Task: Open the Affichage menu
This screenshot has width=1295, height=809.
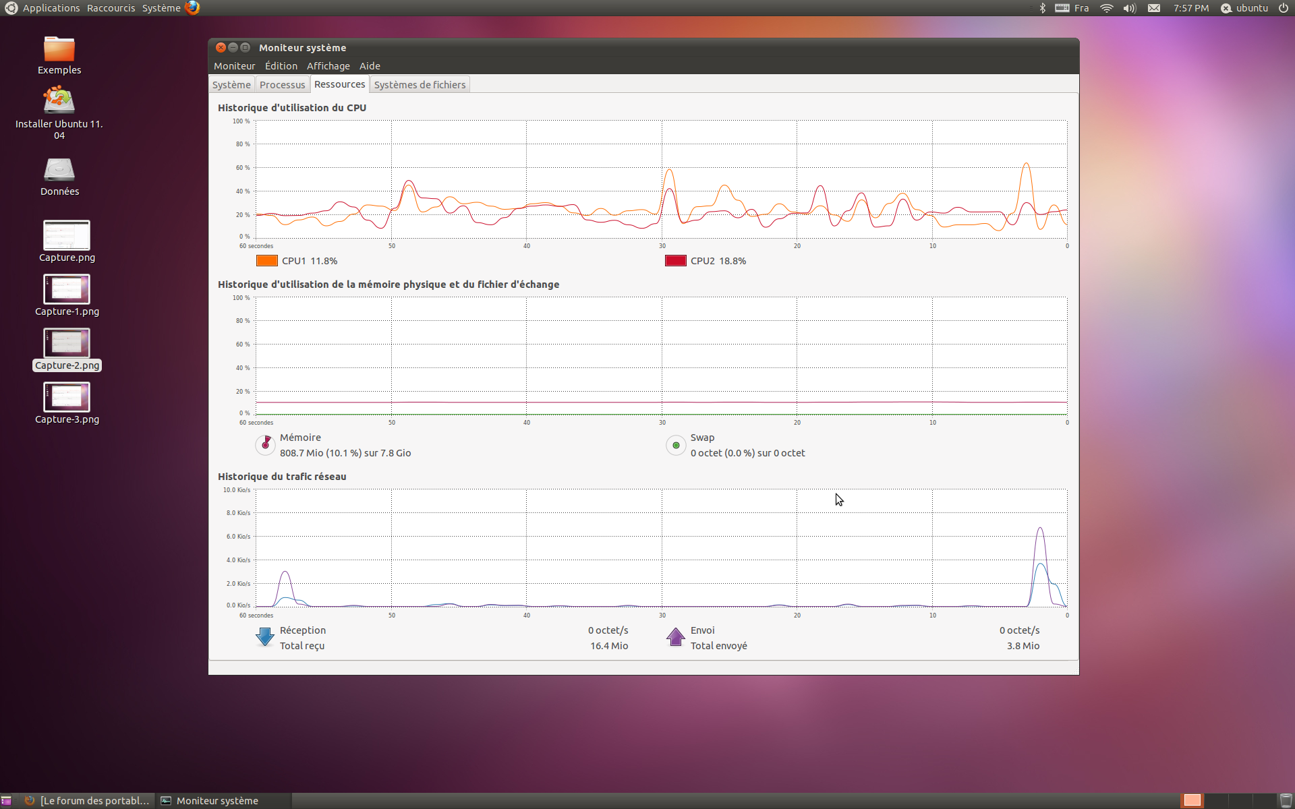Action: click(x=328, y=66)
